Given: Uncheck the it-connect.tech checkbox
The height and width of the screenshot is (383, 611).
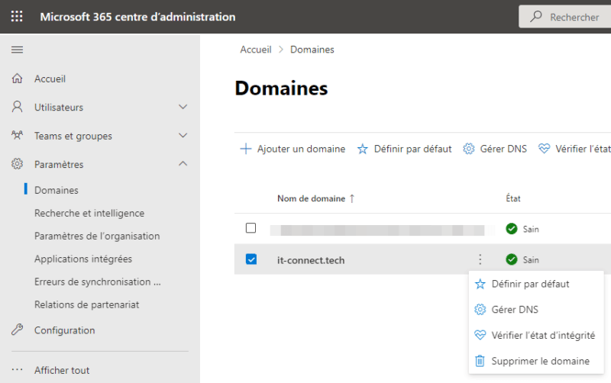Looking at the screenshot, I should tap(251, 259).
